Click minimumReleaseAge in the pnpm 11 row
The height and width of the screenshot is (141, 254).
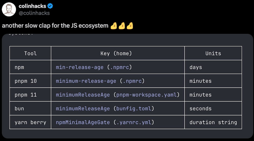(x=83, y=95)
